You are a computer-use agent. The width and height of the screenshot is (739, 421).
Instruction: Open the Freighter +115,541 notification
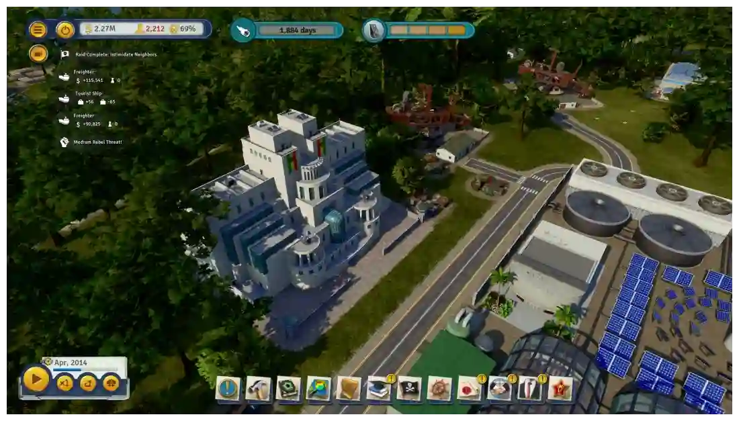coord(91,77)
